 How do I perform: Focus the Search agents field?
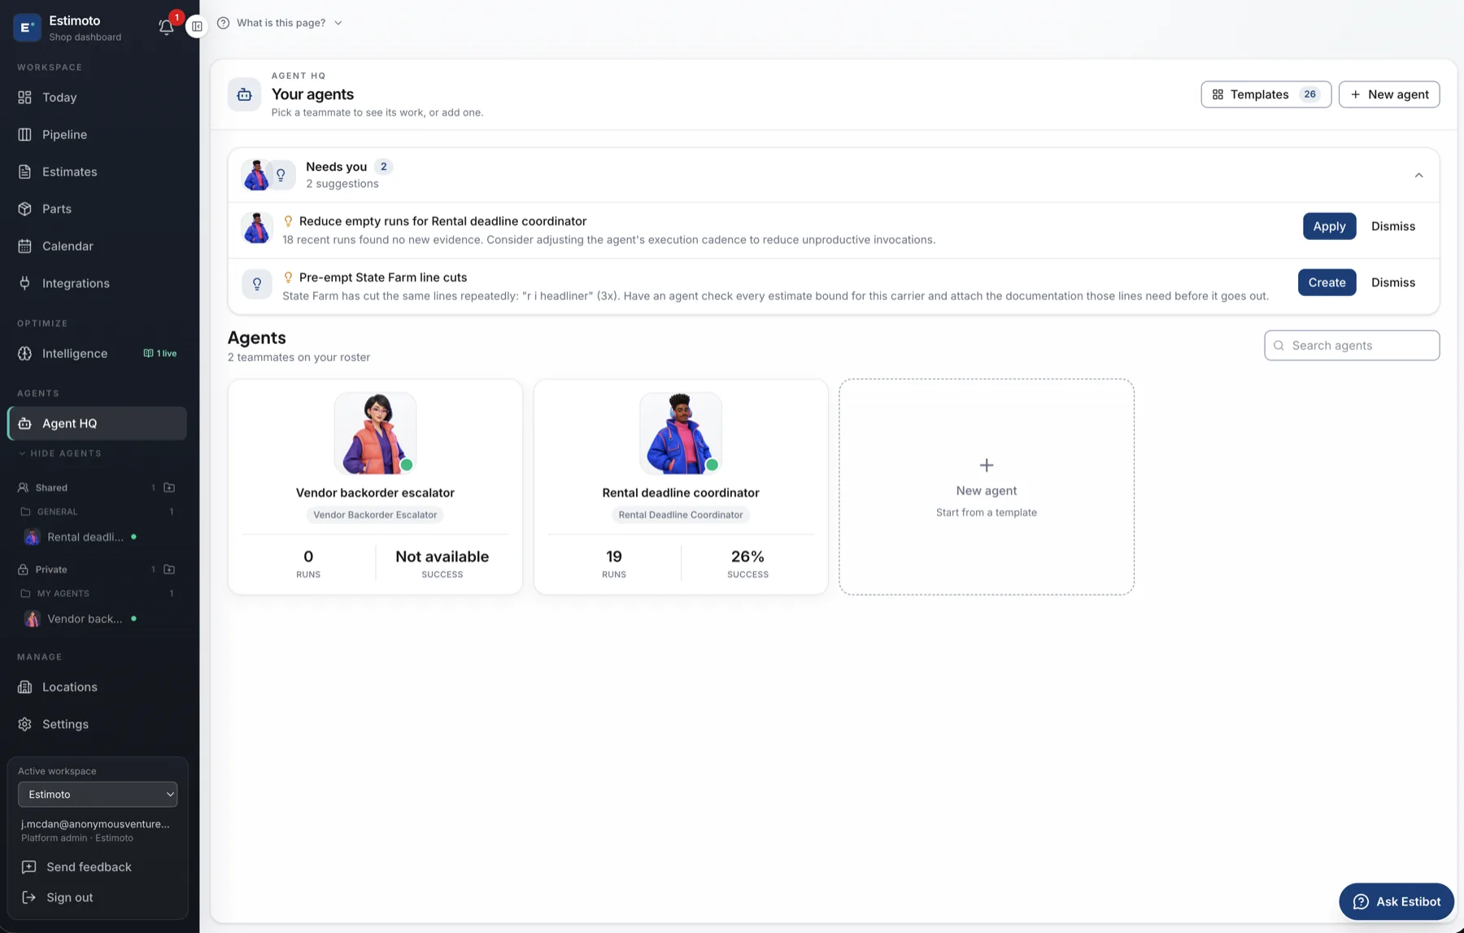pos(1352,346)
